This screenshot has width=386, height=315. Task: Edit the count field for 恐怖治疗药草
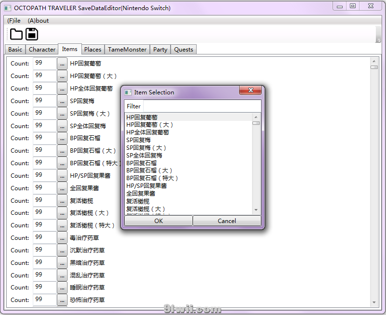pyautogui.click(x=45, y=300)
